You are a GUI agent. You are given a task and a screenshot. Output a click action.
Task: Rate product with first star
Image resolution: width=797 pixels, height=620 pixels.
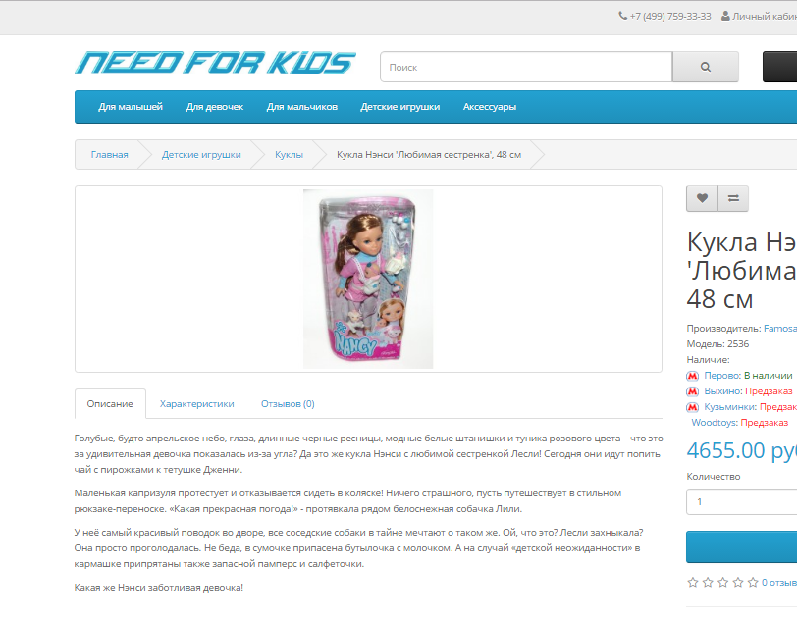(x=692, y=583)
